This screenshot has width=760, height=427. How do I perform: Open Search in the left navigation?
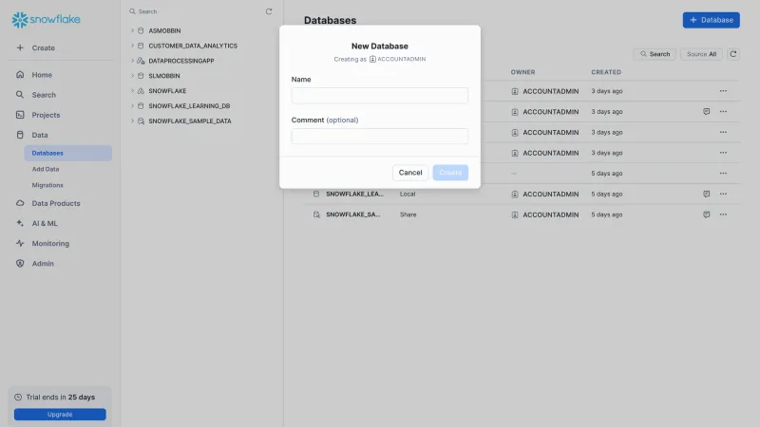[44, 95]
